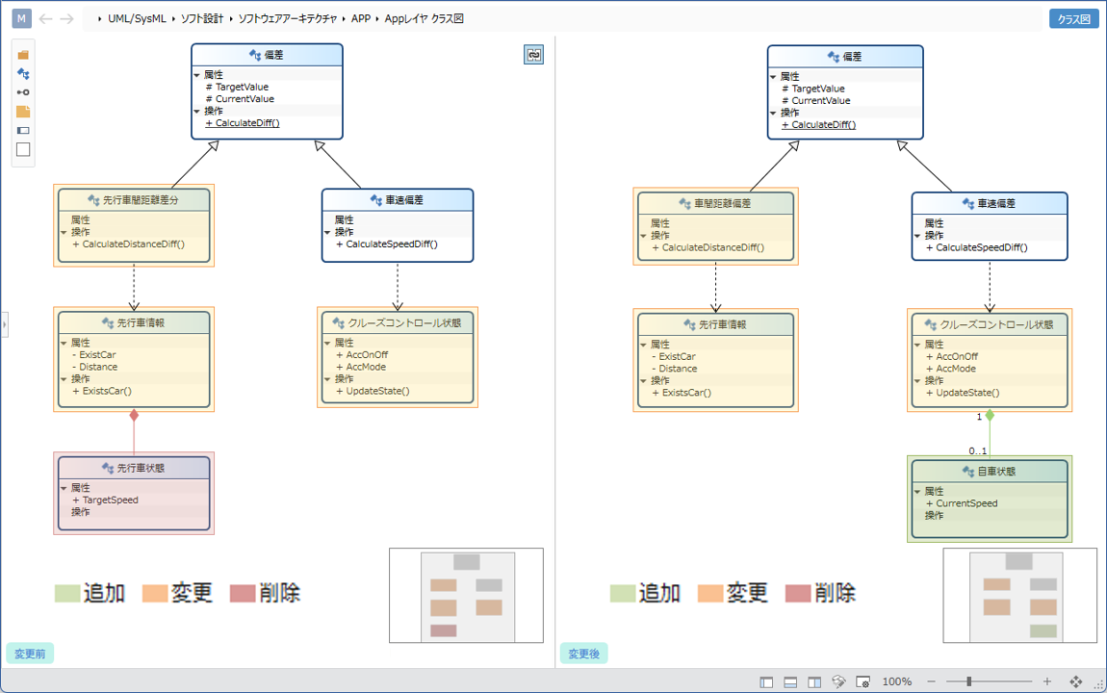The height and width of the screenshot is (693, 1107).
Task: Click the 100% zoom level
Action: coord(896,681)
